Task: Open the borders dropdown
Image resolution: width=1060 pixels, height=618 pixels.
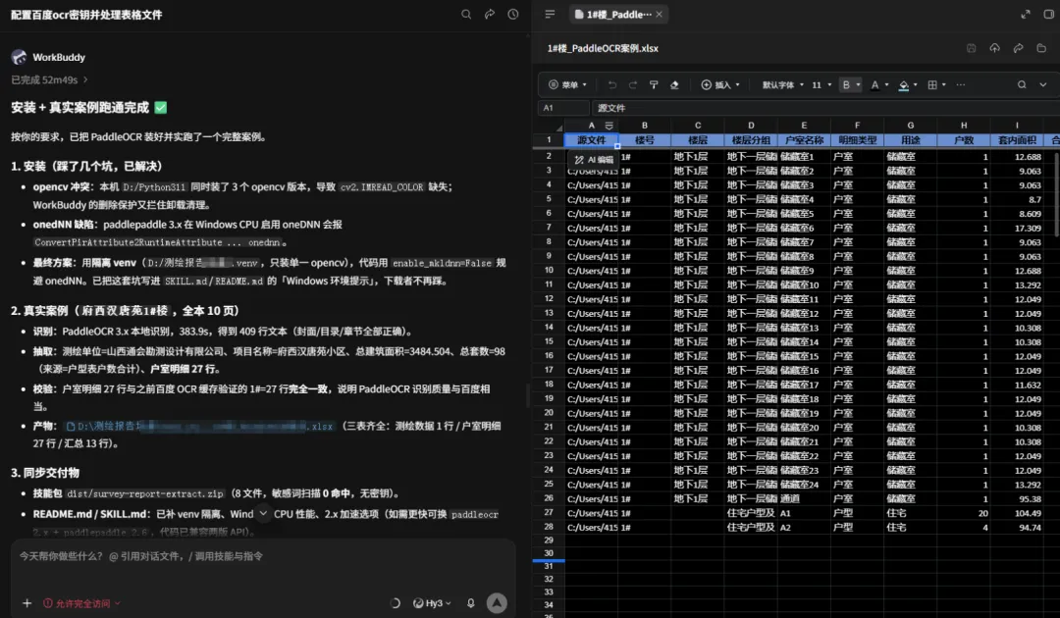Action: (936, 84)
